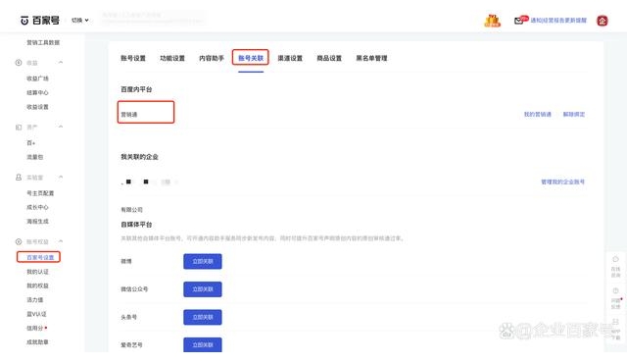Open the 切换 account dropdown
The width and height of the screenshot is (627, 362).
point(80,20)
